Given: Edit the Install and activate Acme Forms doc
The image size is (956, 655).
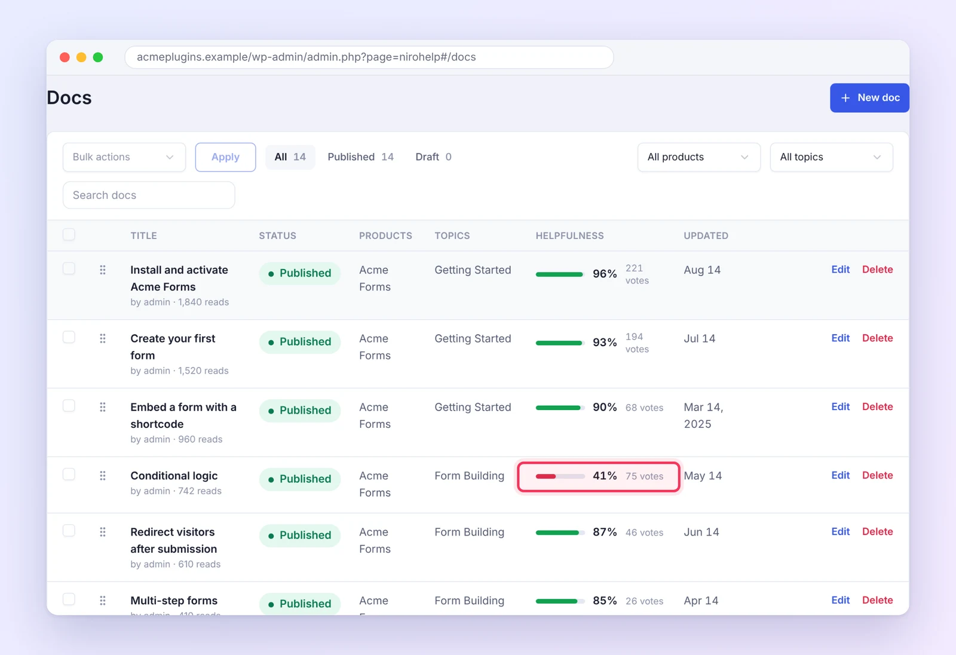Looking at the screenshot, I should (x=841, y=270).
